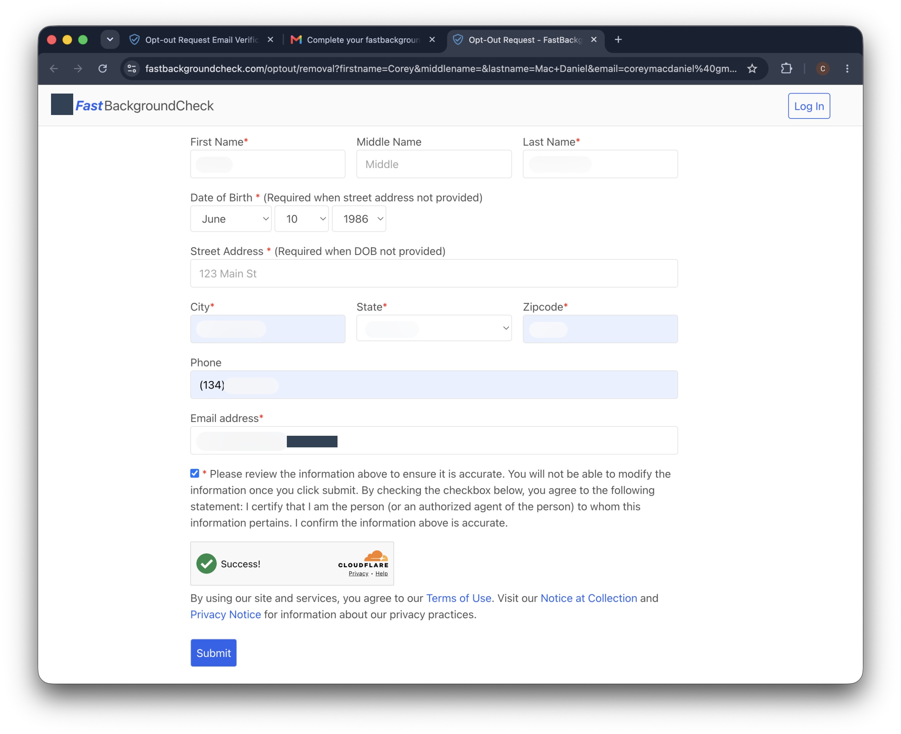Click the browser back arrow

pyautogui.click(x=54, y=69)
